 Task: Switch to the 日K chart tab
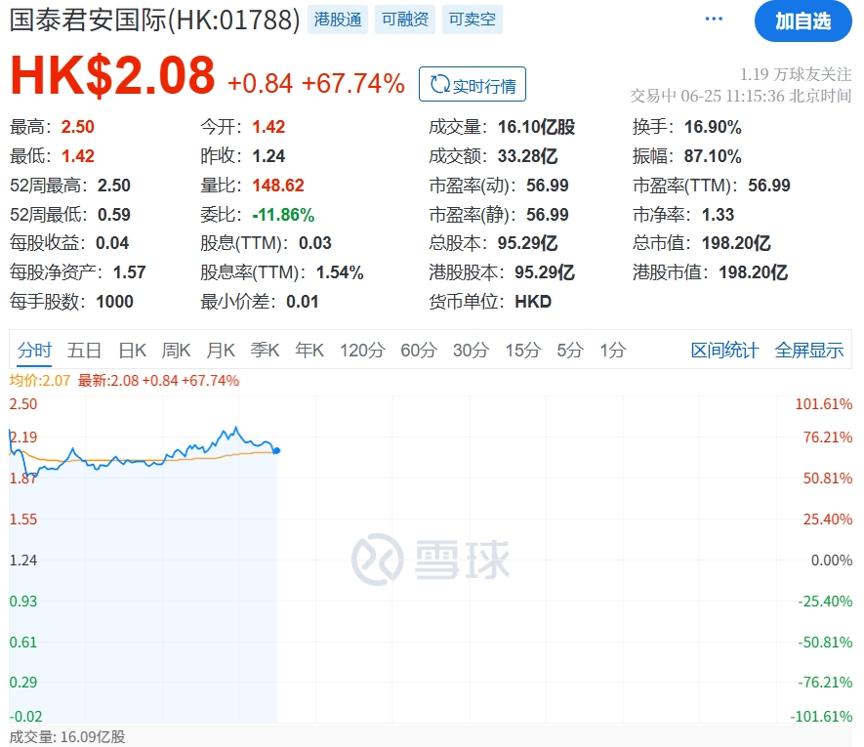[x=132, y=351]
